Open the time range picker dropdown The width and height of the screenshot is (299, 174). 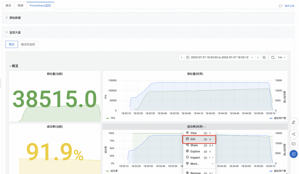[220, 58]
